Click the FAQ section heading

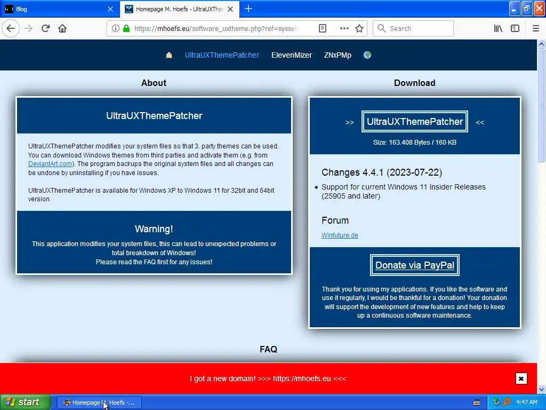tap(268, 349)
